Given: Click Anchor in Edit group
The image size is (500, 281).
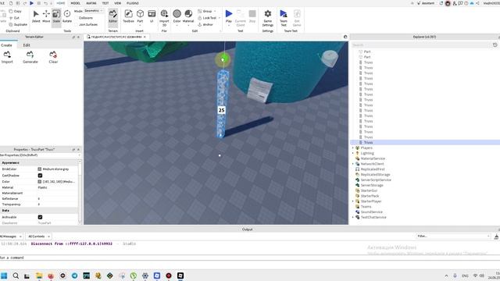Looking at the screenshot, I should pyautogui.click(x=205, y=24).
